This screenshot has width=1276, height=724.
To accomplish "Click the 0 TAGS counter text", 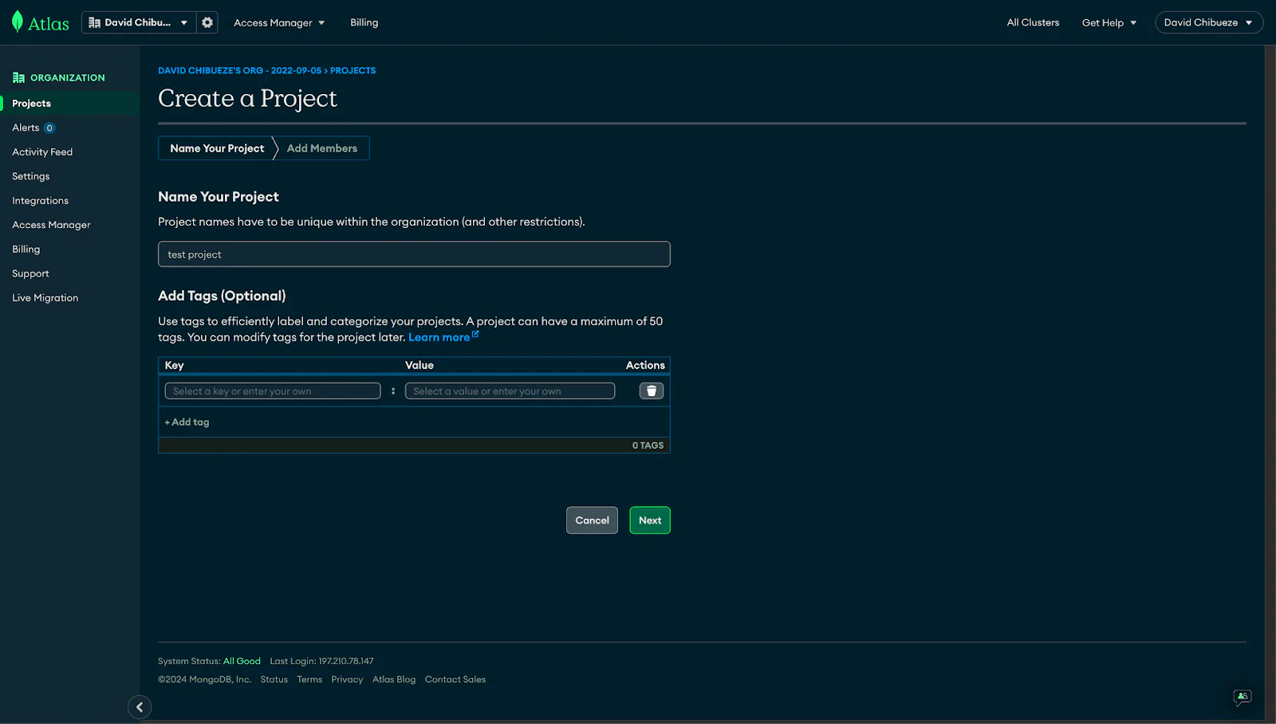I will 648,445.
